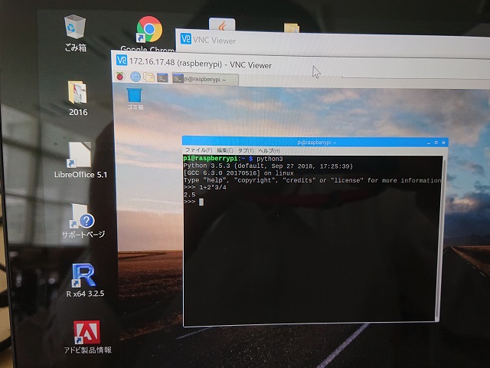
Task: Open the 2016 folder on desktop
Action: click(78, 94)
